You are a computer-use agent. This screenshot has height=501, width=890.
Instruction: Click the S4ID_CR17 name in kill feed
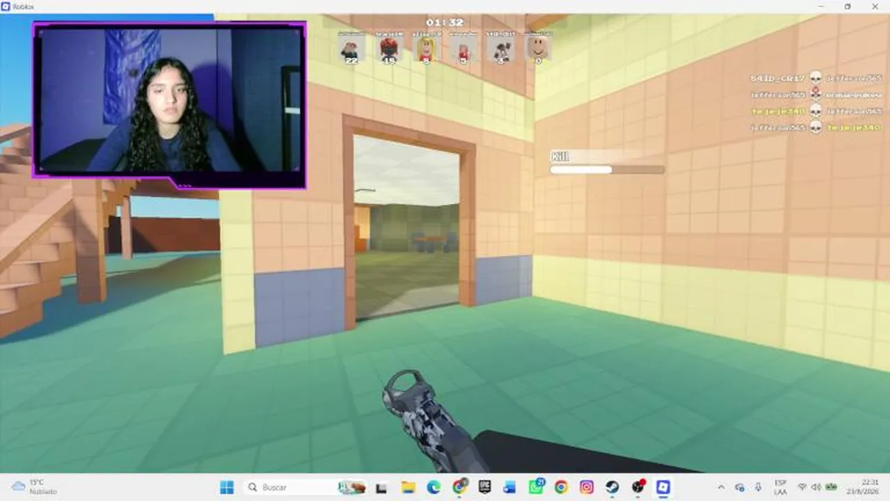point(777,78)
